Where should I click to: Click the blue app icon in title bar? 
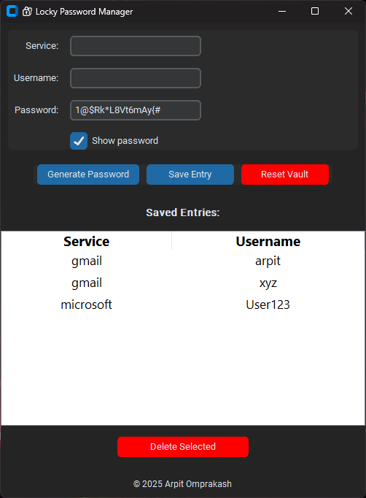tap(12, 11)
